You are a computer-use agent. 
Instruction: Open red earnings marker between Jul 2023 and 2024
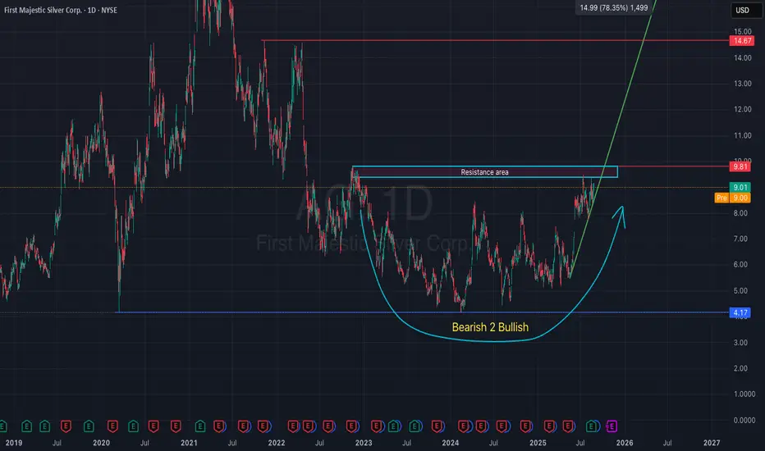coord(437,426)
